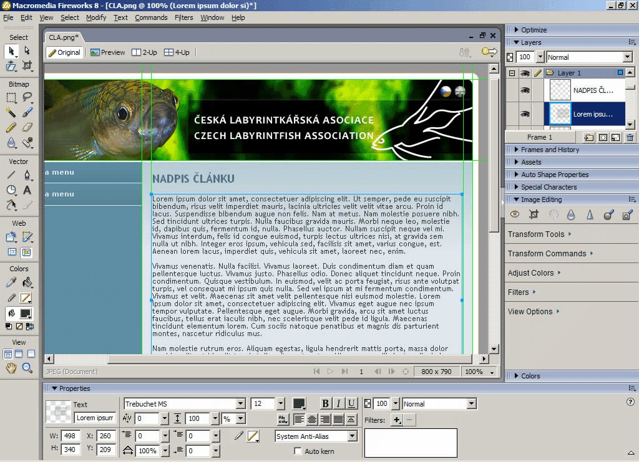Click the fill color box in Colors tools
The width and height of the screenshot is (639, 462).
[26, 314]
